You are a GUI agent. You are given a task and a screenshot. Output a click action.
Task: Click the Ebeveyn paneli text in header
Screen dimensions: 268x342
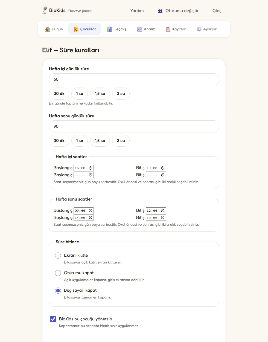click(80, 11)
